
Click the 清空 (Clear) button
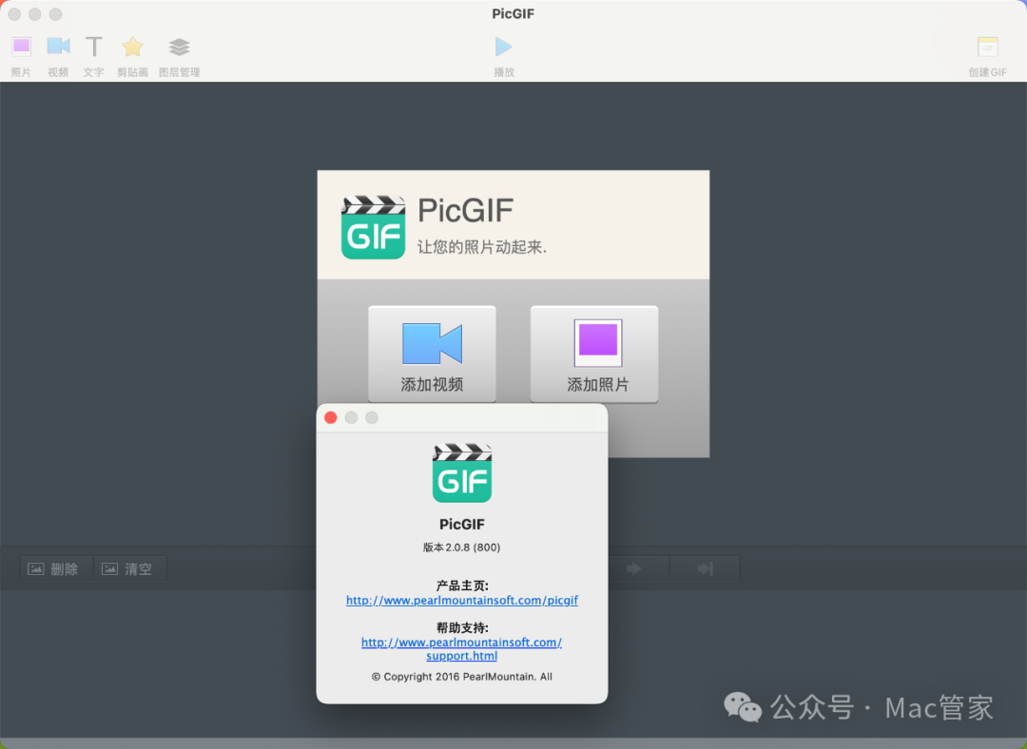point(129,568)
